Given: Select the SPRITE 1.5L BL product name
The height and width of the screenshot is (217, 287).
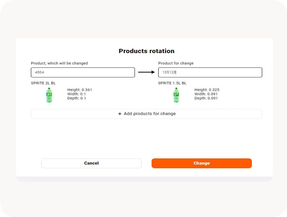Looking at the screenshot, I should pos(172,83).
